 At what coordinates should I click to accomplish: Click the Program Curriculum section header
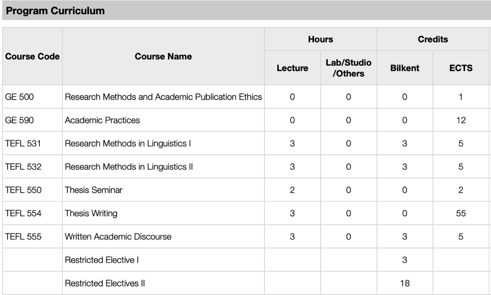[56, 11]
